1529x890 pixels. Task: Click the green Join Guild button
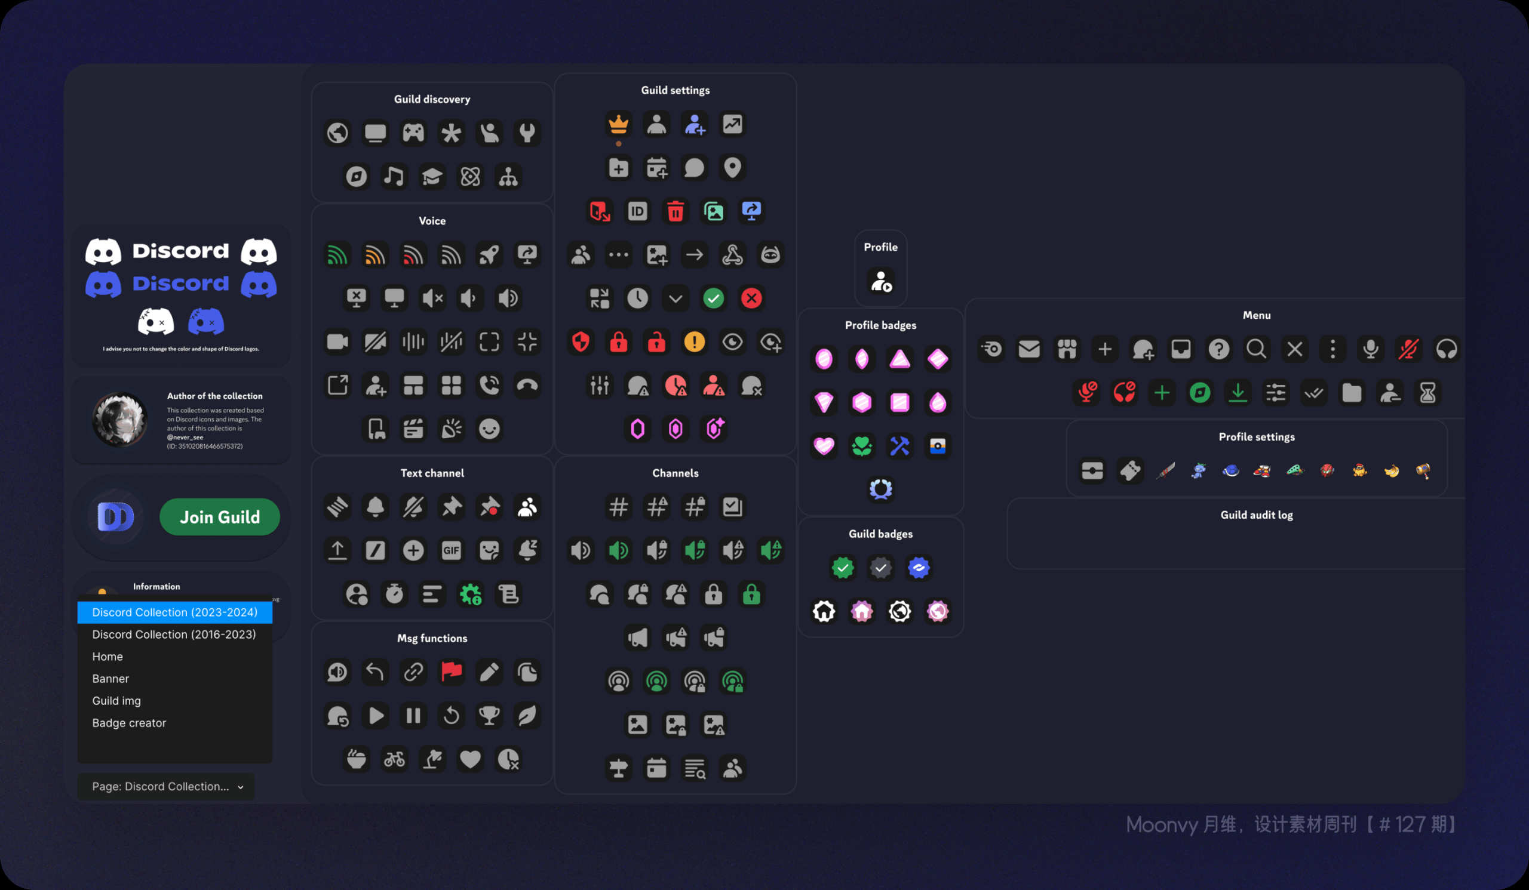(x=220, y=517)
